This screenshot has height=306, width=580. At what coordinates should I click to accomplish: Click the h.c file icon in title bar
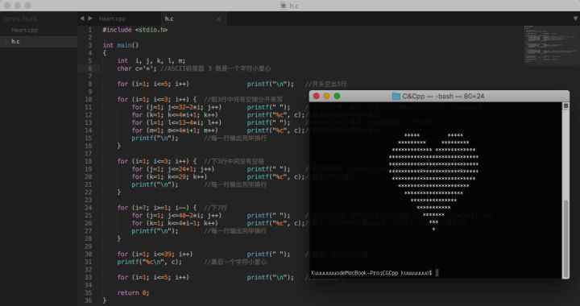pos(284,6)
